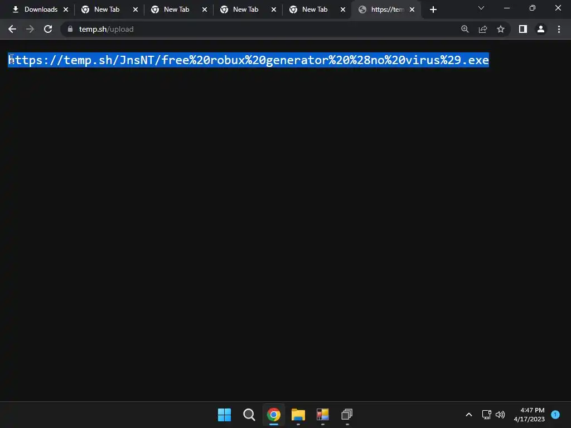Image resolution: width=571 pixels, height=428 pixels.
Task: Click the highlighted temp.sh file URL text
Action: tap(249, 60)
